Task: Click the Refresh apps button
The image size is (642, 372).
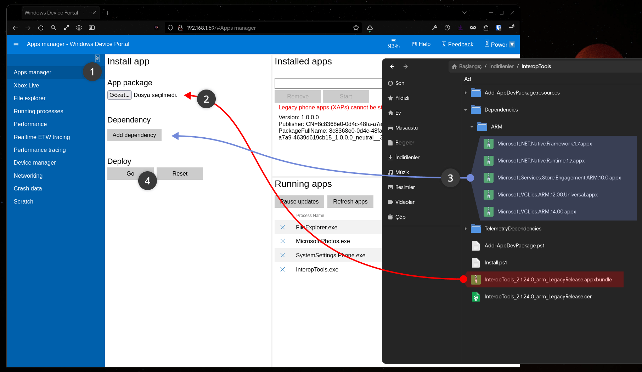Action: [350, 201]
